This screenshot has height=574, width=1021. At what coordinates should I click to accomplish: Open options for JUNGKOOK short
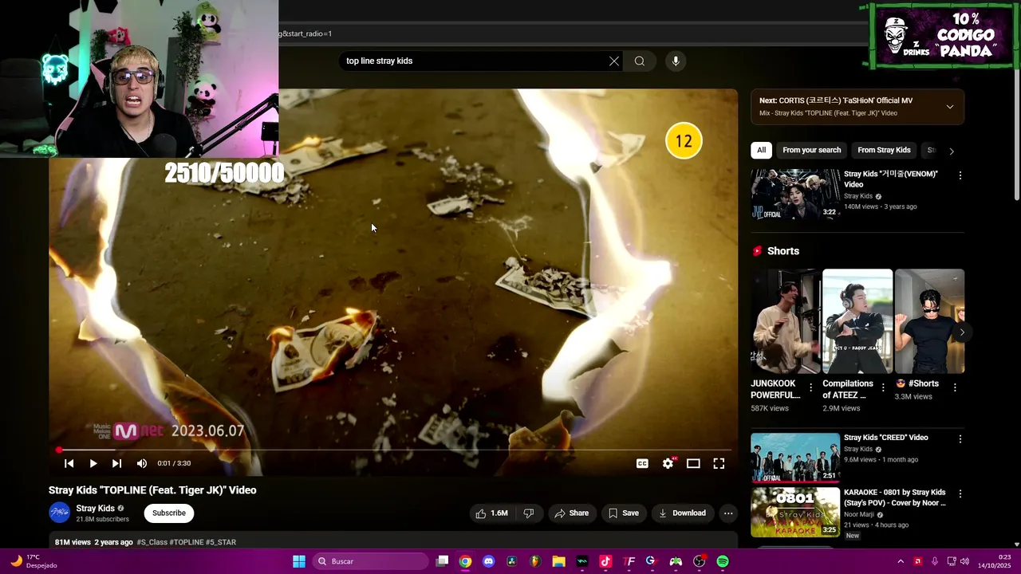(x=811, y=387)
